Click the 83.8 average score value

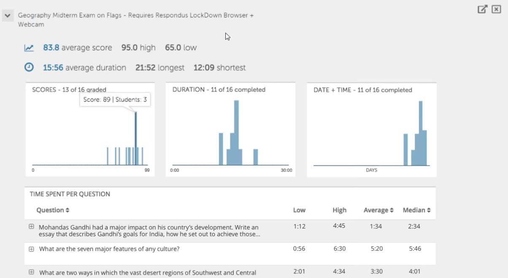tap(51, 48)
